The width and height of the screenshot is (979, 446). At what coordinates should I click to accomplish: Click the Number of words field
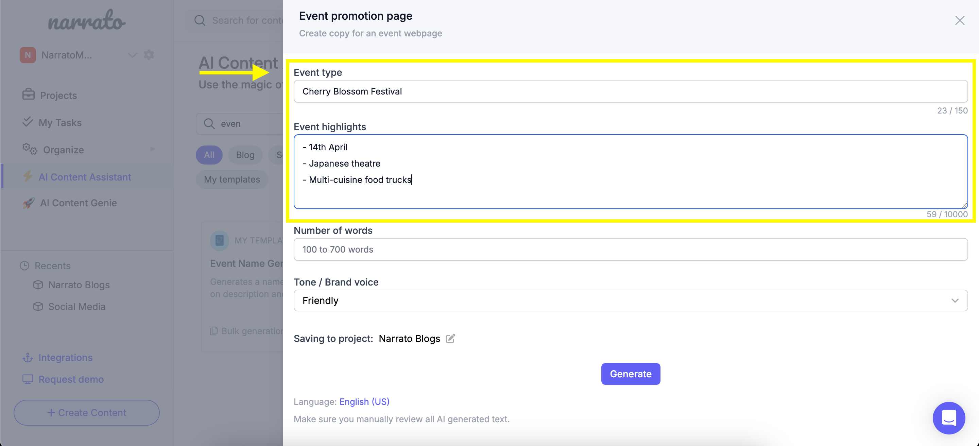coord(631,249)
